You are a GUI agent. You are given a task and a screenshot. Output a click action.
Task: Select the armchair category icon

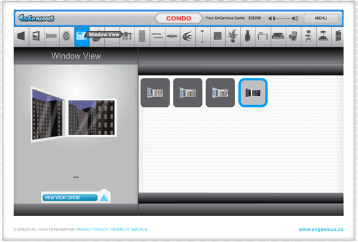(293, 36)
